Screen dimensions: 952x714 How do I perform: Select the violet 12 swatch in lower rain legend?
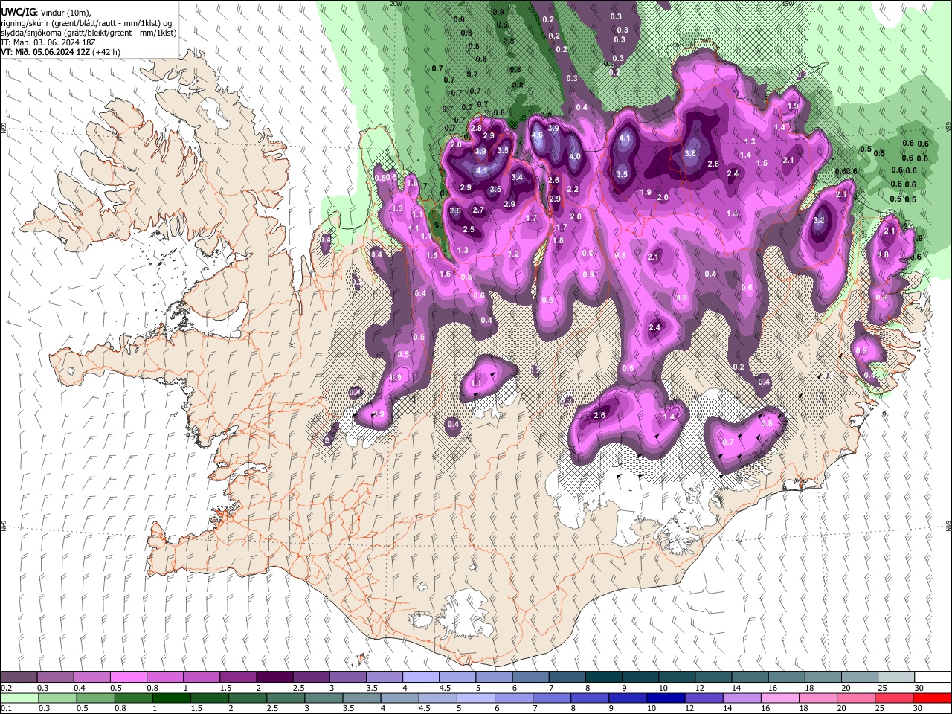pos(703,698)
